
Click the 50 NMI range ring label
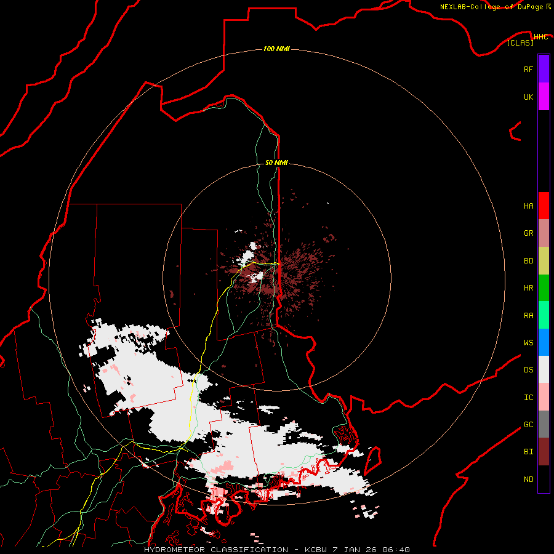coord(276,163)
